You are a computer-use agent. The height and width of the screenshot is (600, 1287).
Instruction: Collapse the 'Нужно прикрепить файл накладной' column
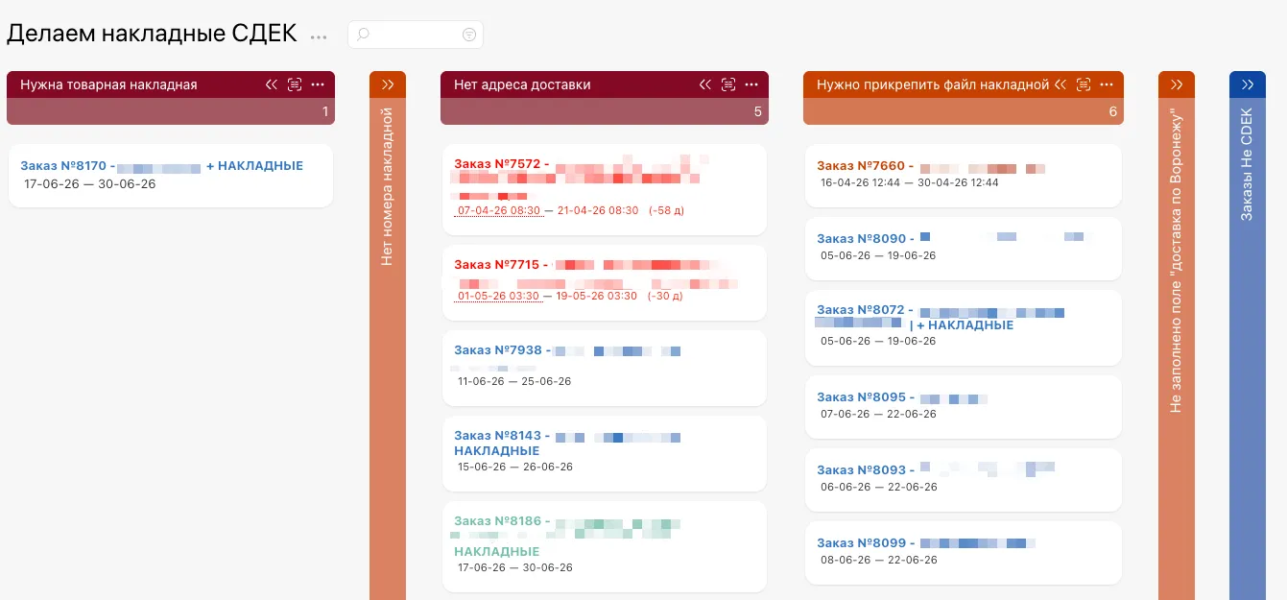[x=1061, y=84]
